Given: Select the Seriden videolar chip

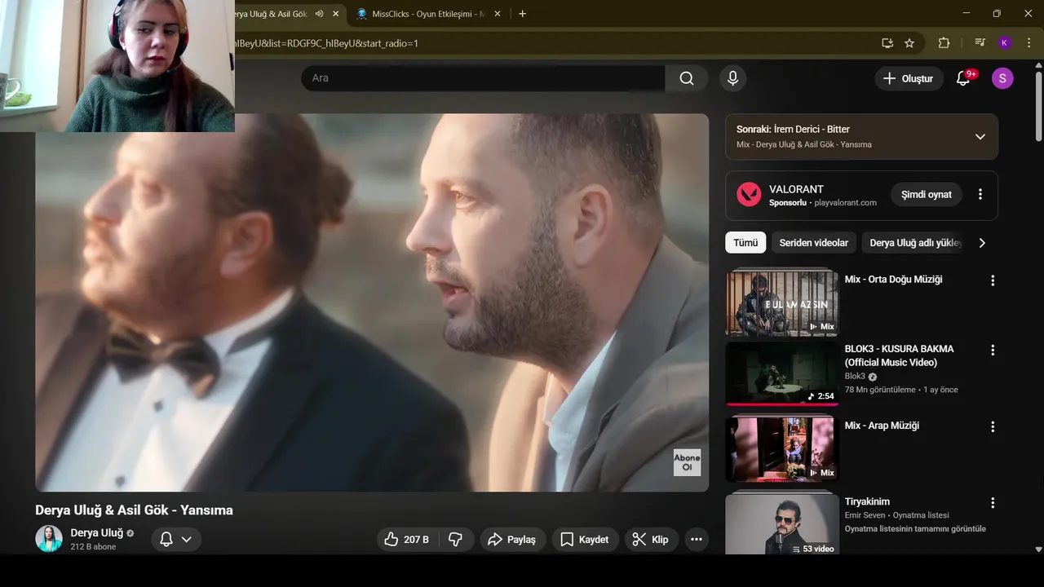Looking at the screenshot, I should click(813, 243).
